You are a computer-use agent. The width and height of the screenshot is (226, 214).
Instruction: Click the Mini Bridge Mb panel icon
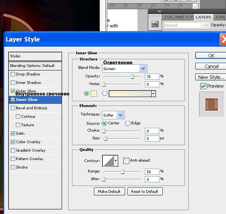155,24
